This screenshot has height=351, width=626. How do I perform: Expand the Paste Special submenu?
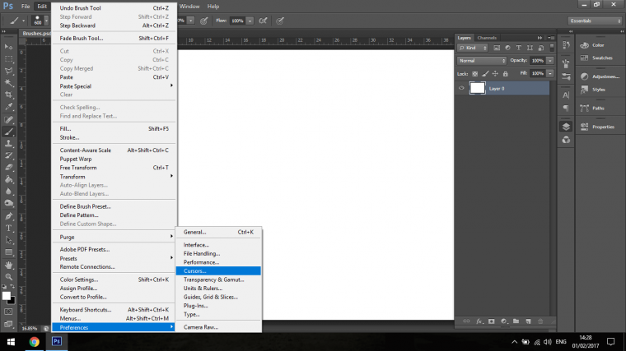(x=114, y=86)
